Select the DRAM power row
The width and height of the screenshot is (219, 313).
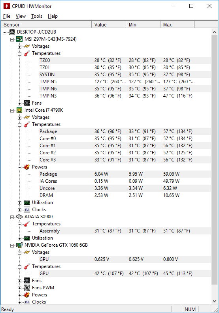pos(125,195)
